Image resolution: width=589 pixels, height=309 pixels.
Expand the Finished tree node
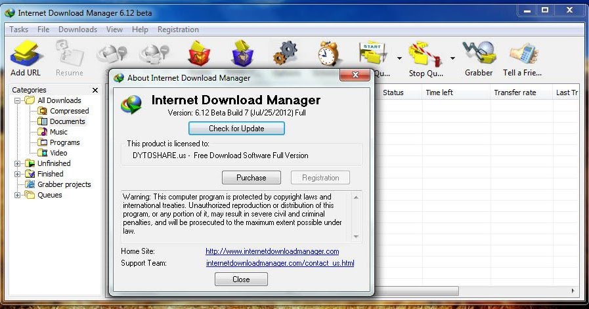[17, 175]
